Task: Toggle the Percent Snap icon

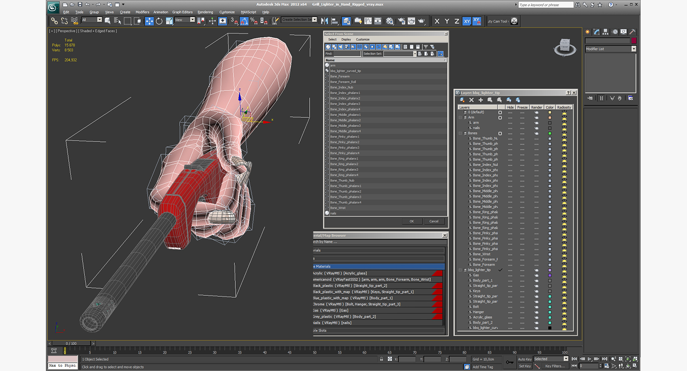Action: click(254, 21)
